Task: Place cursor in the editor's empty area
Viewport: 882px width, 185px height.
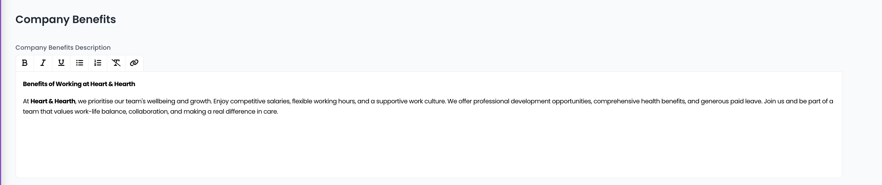Action: click(429, 147)
